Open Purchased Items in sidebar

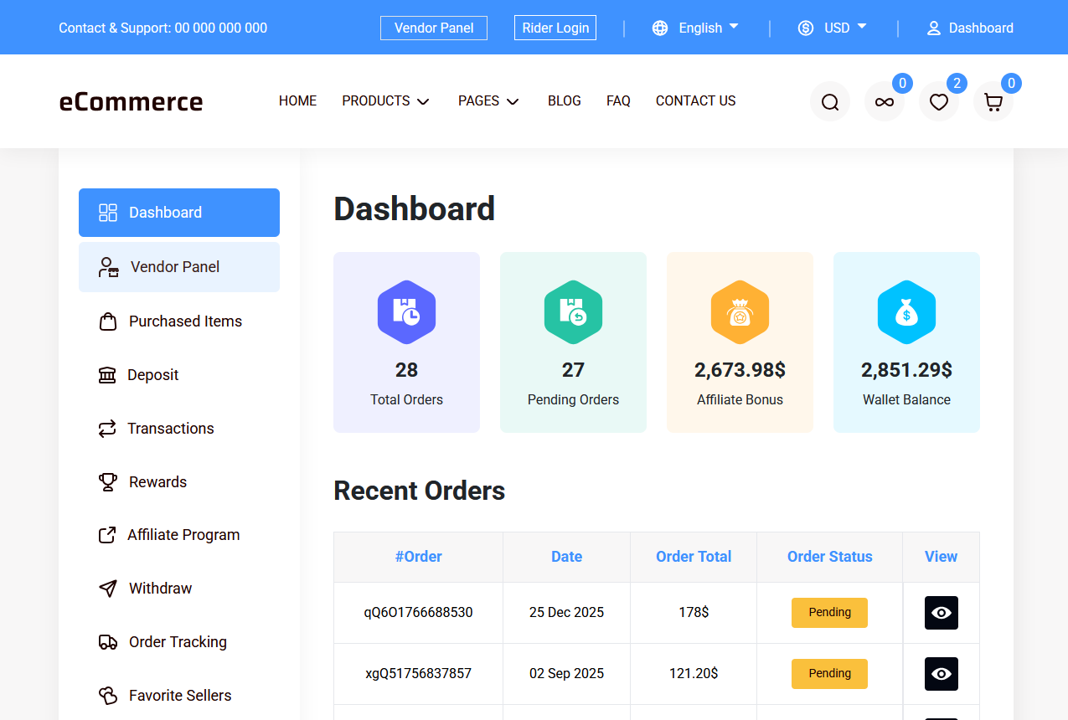(x=184, y=321)
